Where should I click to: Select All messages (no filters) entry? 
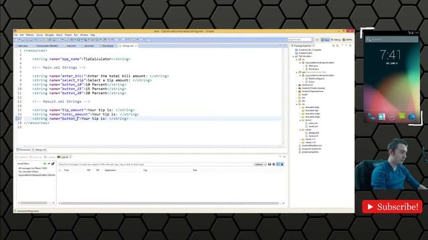point(33,169)
